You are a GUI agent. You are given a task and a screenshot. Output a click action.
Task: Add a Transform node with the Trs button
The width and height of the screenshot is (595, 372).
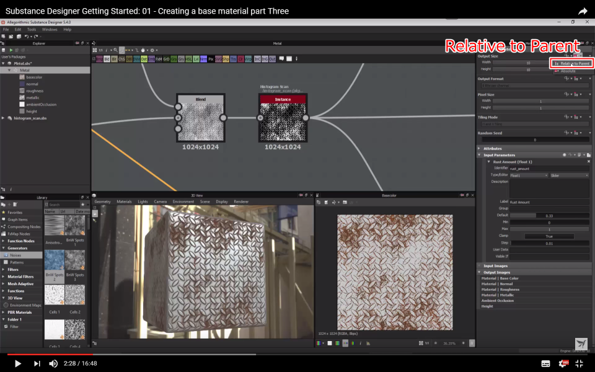(233, 60)
